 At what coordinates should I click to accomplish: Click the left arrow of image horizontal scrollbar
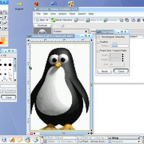point(35,133)
